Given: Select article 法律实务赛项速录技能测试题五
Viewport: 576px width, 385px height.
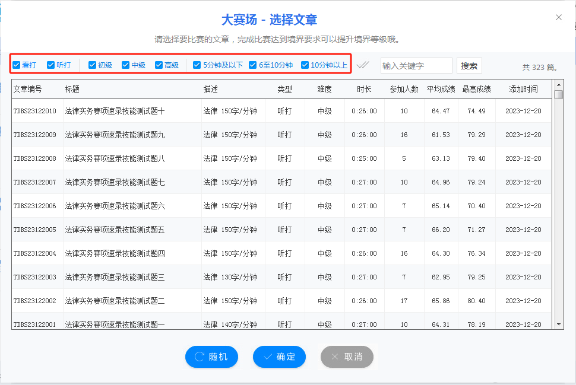Looking at the screenshot, I should 115,230.
